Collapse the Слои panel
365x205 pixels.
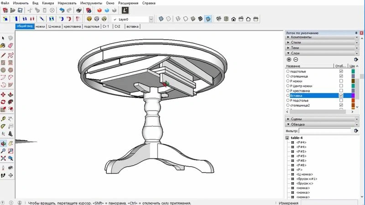(288, 53)
